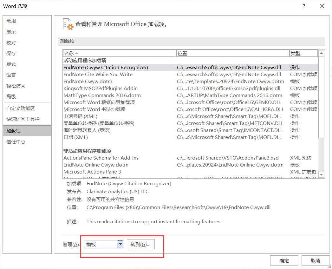Sort add-ins by 类型 column header

click(x=303, y=53)
